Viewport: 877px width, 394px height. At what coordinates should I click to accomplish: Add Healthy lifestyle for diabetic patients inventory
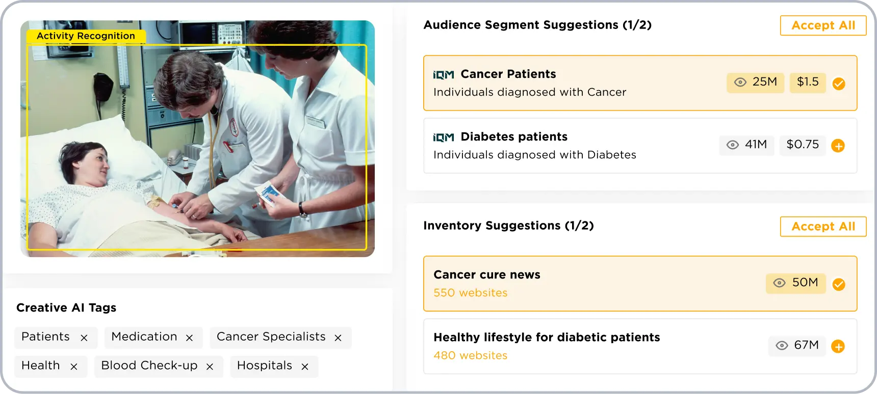(x=838, y=347)
